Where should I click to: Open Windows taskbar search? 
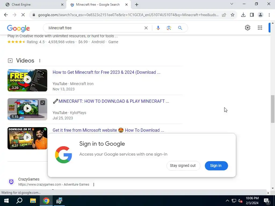pyautogui.click(x=19, y=201)
